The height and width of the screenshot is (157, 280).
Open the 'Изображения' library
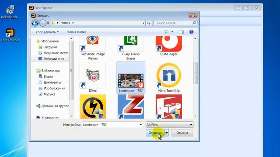click(54, 88)
